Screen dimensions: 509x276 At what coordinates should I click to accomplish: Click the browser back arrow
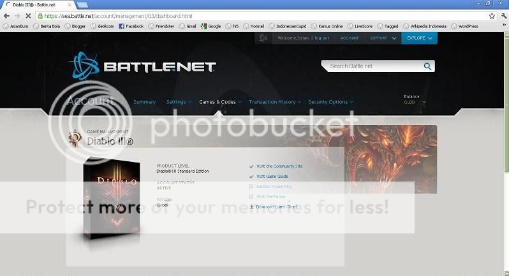click(6, 16)
